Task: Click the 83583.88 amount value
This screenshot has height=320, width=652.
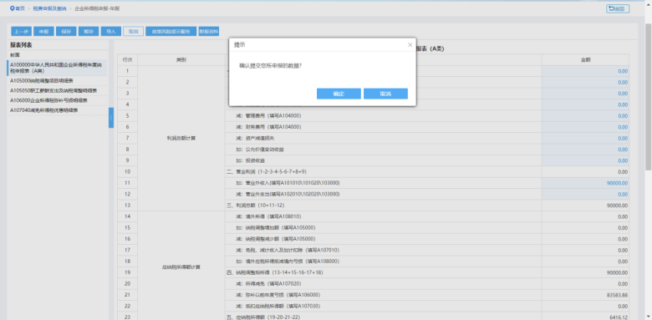Action: [617, 295]
